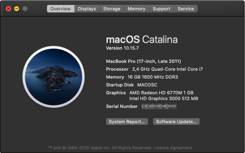Click the AMD Radeon HD 6770M entry
The width and height of the screenshot is (245, 153).
pyautogui.click(x=161, y=93)
